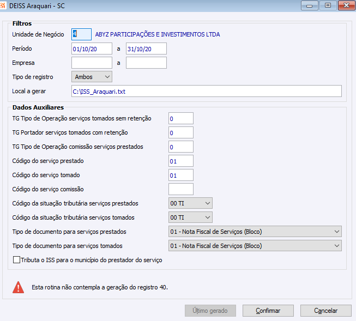Maximize the DEISS Araquari window

[328, 5]
